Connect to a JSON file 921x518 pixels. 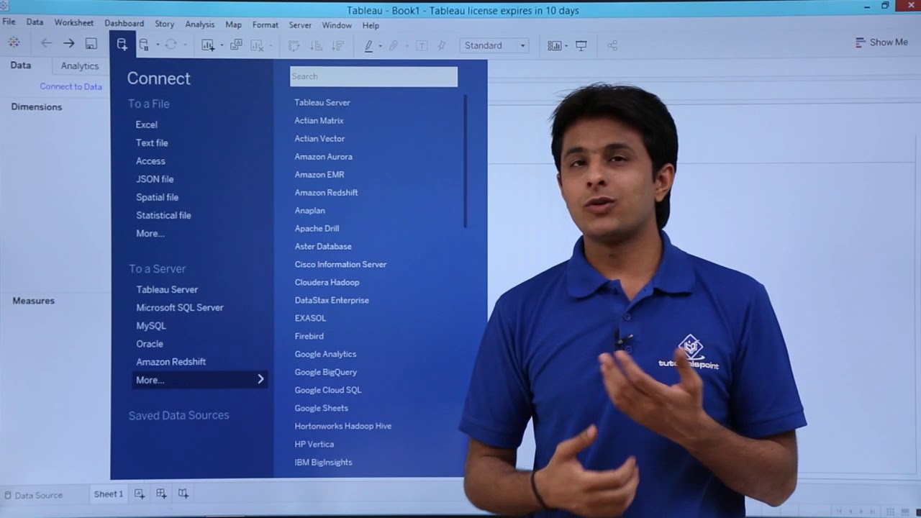coord(155,178)
